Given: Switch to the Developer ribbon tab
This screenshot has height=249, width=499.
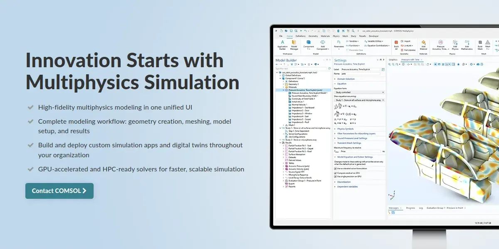Looking at the screenshot, I should pos(373,36).
